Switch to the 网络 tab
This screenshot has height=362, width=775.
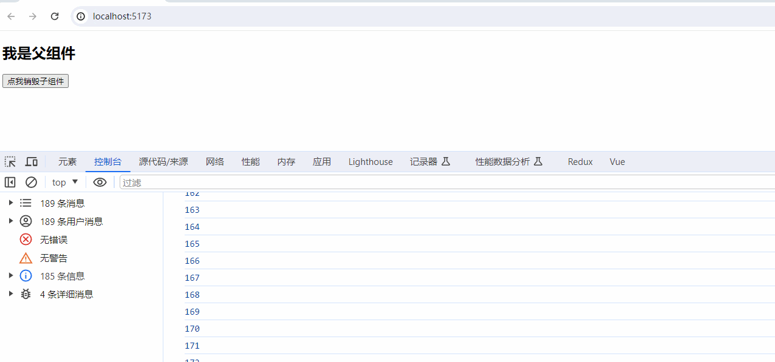[x=215, y=162]
